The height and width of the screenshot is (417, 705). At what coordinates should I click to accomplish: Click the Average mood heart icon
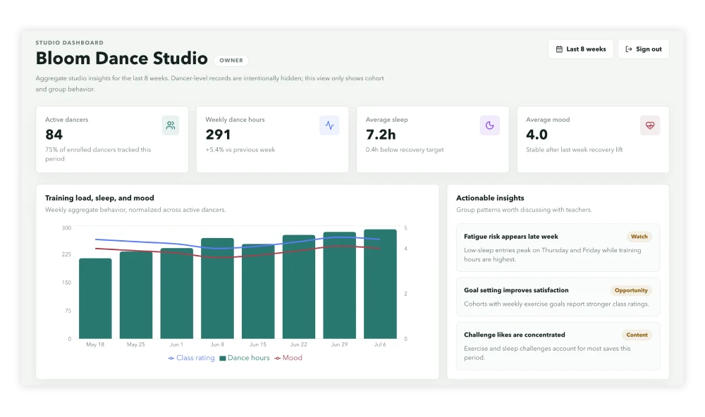click(x=650, y=125)
